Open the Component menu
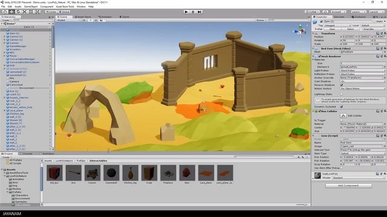The image size is (387, 217). [47, 7]
